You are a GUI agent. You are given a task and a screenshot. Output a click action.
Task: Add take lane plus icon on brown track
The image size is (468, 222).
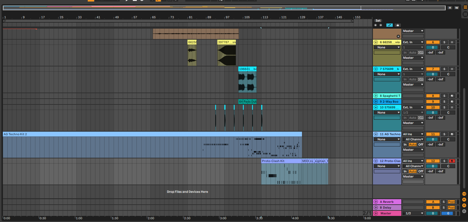click(398, 36)
